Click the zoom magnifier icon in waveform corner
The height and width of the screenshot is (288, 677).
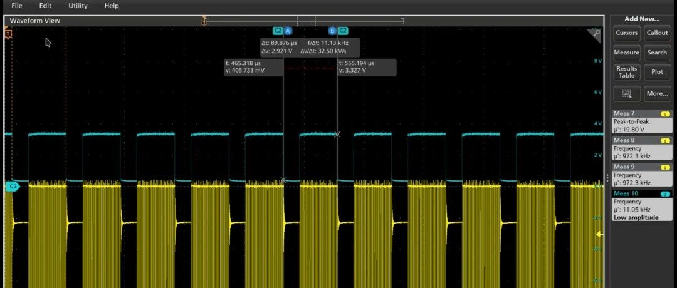coord(595,35)
